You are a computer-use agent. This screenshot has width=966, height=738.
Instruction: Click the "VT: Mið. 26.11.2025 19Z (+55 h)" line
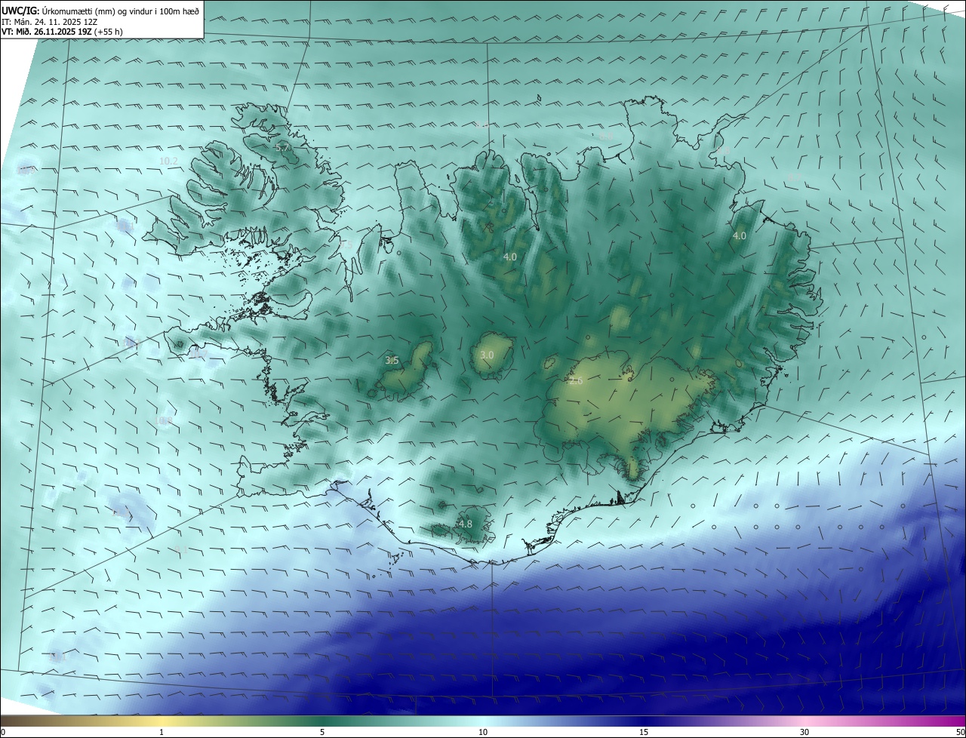[x=62, y=32]
